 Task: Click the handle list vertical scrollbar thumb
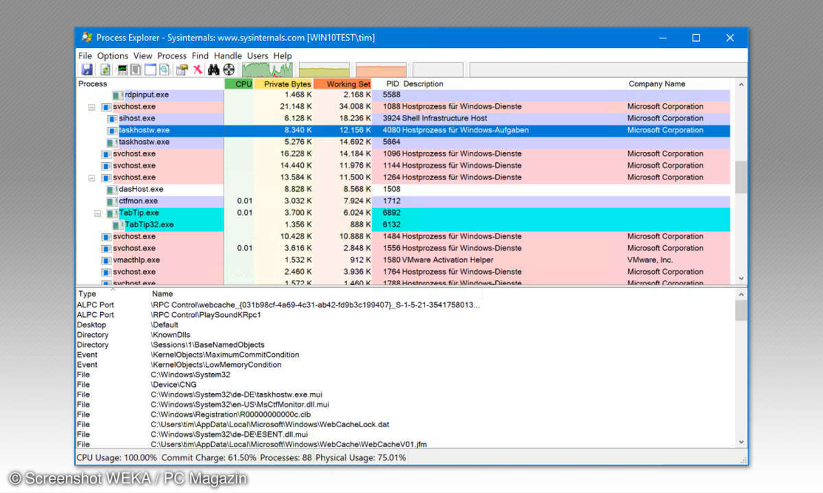(x=741, y=311)
